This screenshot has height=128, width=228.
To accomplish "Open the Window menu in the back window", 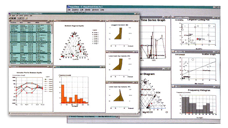I will tap(95, 10).
